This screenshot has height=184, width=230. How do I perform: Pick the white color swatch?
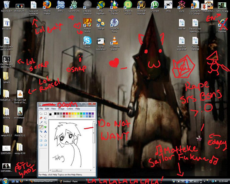click(55, 117)
